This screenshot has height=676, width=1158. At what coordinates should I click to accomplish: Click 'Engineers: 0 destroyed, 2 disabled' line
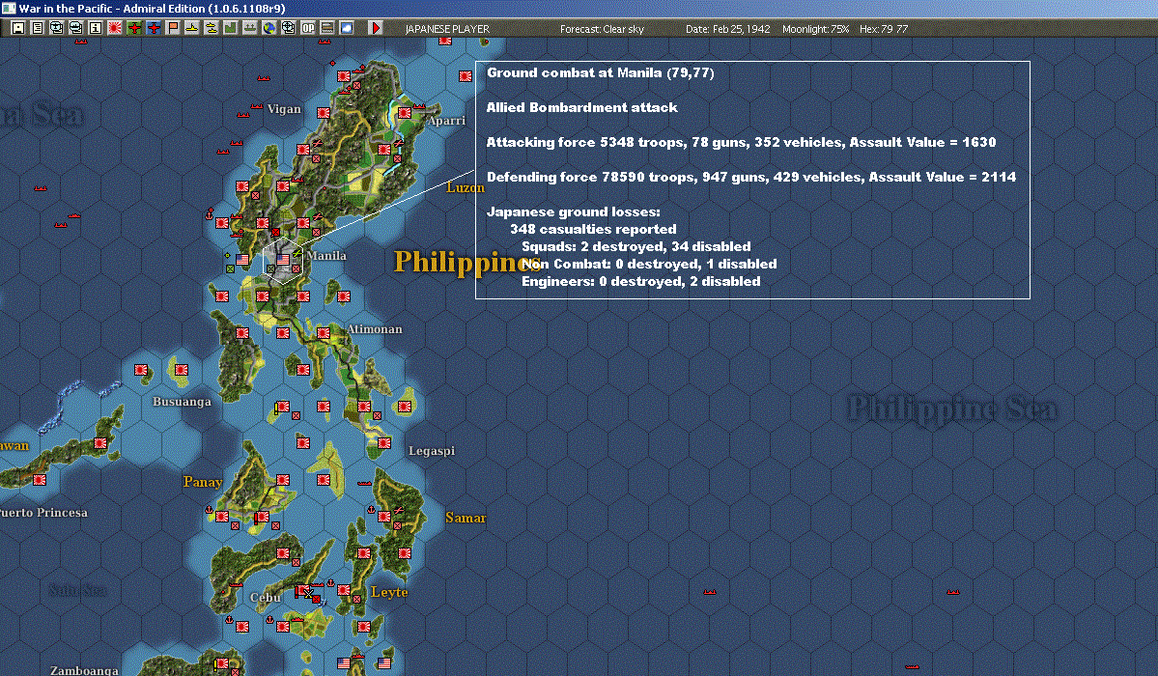641,281
